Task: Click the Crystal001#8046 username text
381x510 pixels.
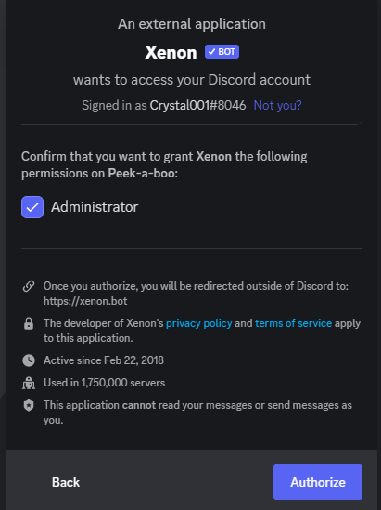Action: click(x=197, y=105)
